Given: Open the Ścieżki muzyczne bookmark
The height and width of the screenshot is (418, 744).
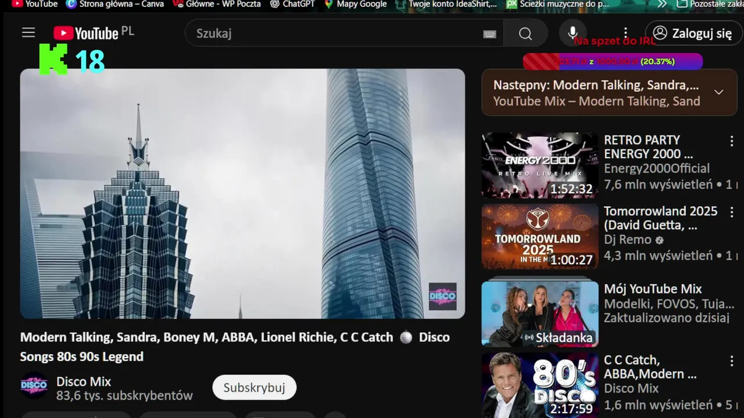Looking at the screenshot, I should click(x=558, y=4).
